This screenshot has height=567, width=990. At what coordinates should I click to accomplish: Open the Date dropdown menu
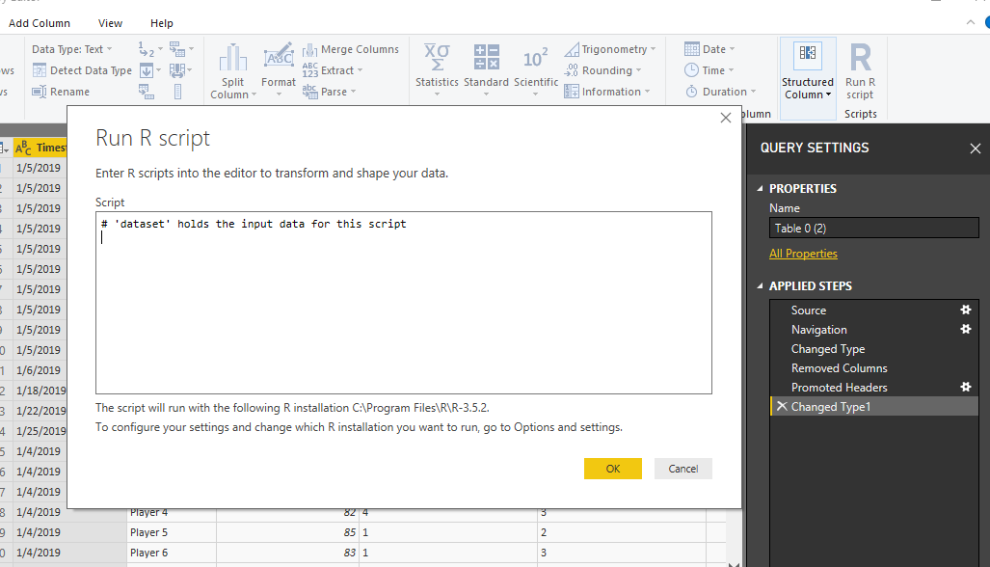tap(709, 49)
